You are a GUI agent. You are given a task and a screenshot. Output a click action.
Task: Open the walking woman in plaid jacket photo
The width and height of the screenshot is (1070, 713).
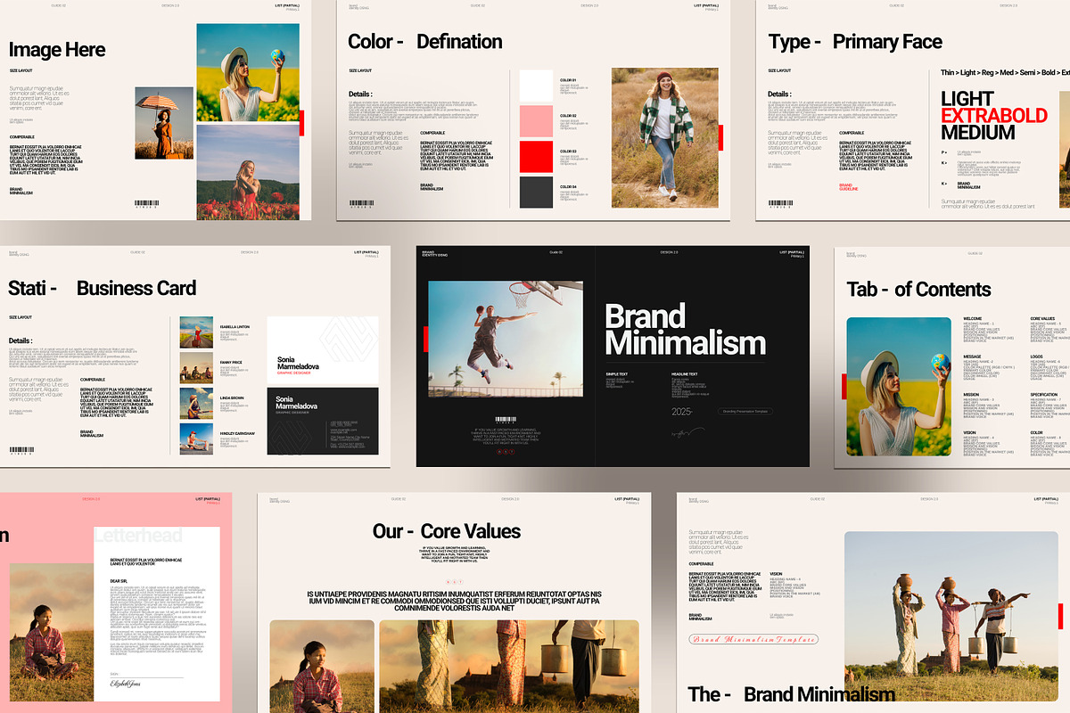click(665, 137)
